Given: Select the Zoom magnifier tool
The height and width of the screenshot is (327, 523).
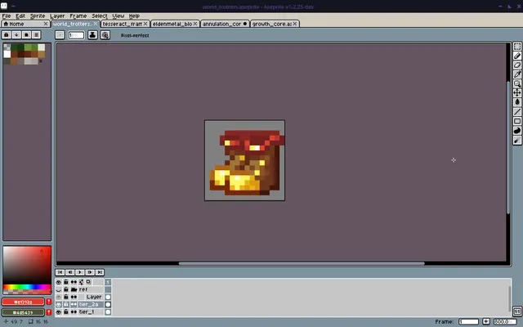Looking at the screenshot, I should [517, 83].
